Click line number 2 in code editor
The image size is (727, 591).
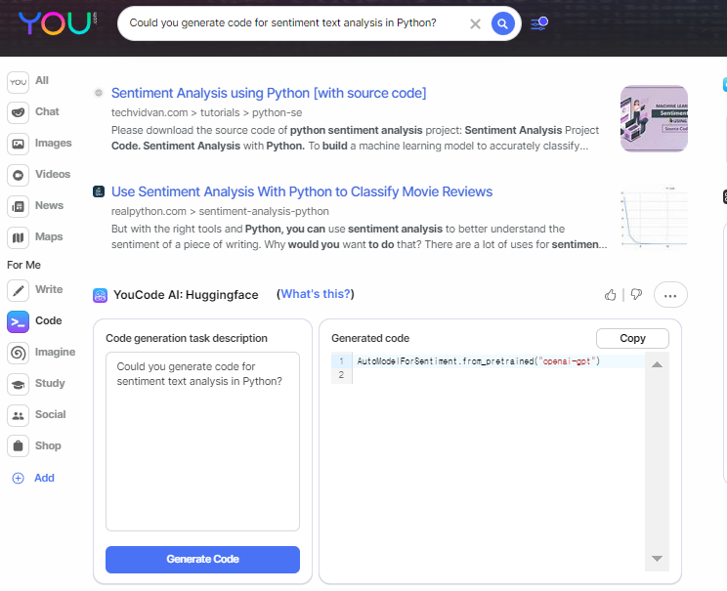341,374
